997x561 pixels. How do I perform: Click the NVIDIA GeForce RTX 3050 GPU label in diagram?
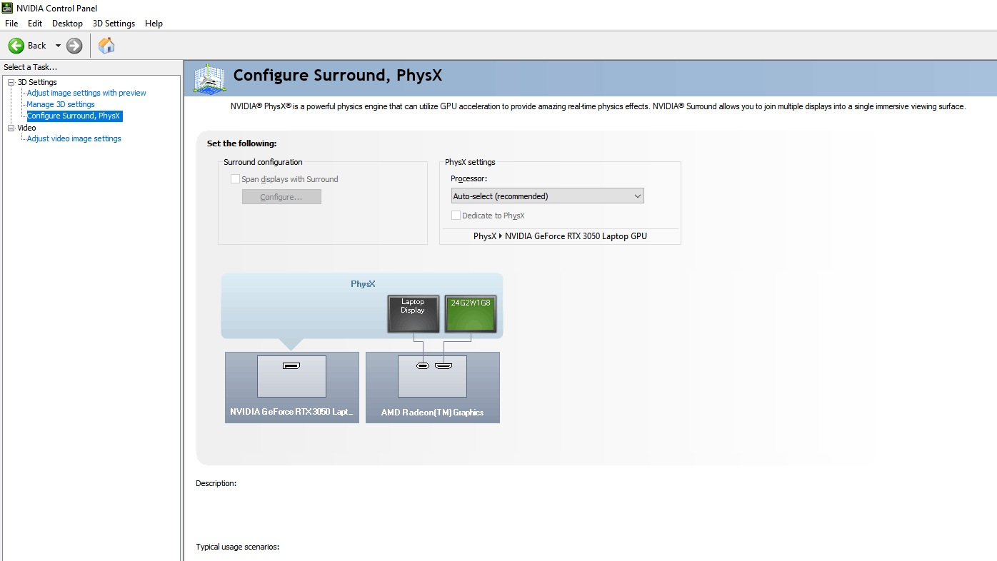tap(292, 412)
